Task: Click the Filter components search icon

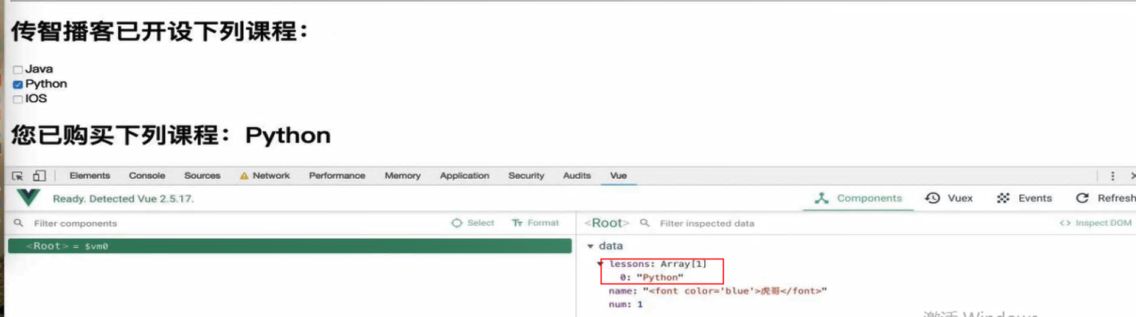Action: [19, 223]
